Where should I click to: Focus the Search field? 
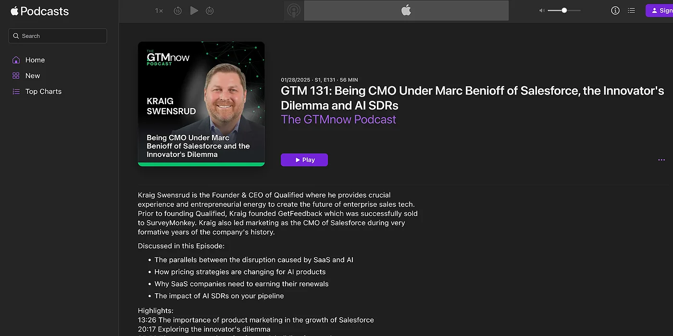[58, 36]
